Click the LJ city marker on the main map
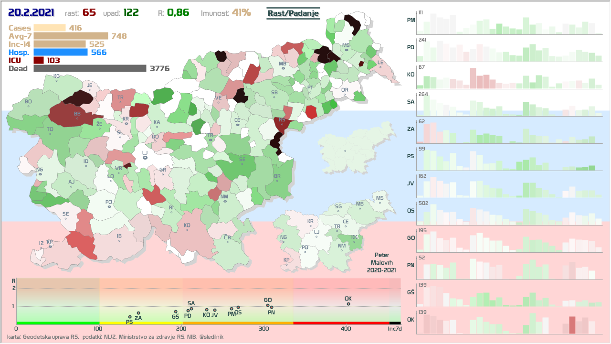 (145, 157)
